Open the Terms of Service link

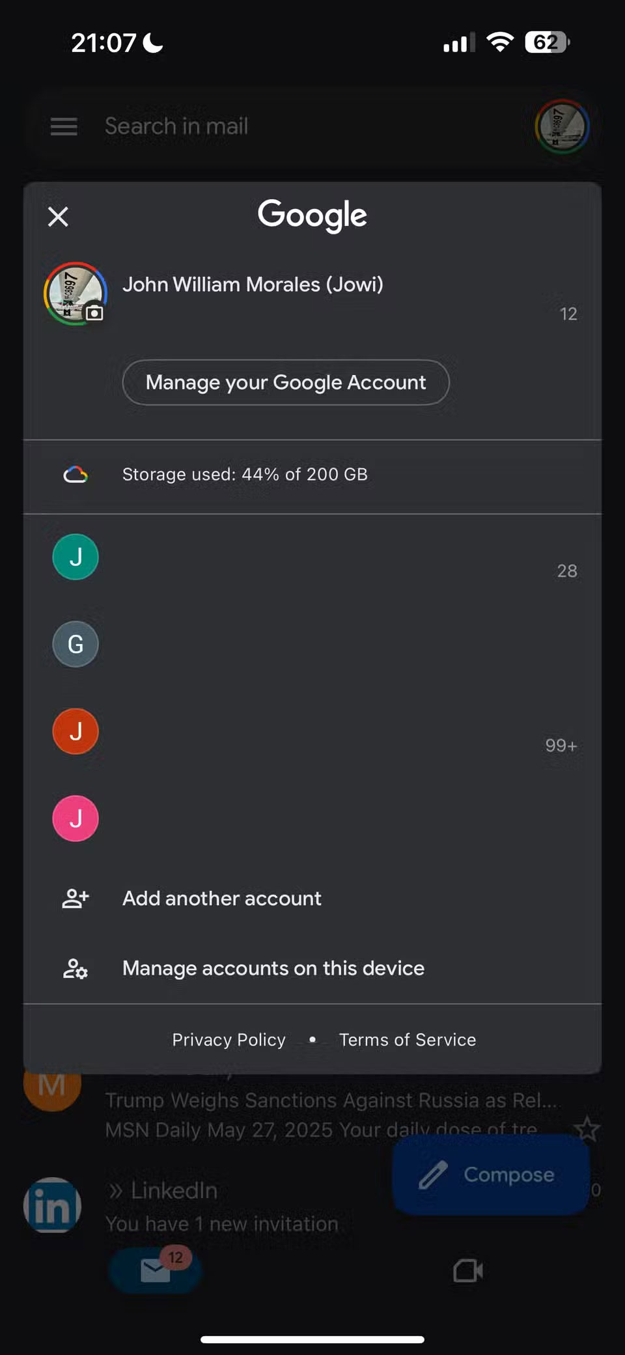point(408,1040)
